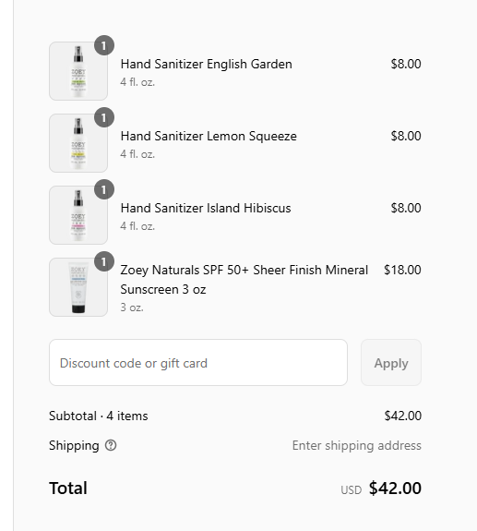Click the Lemon Squeeze sanitizer quantity badge
477x531 pixels.
pyautogui.click(x=104, y=117)
